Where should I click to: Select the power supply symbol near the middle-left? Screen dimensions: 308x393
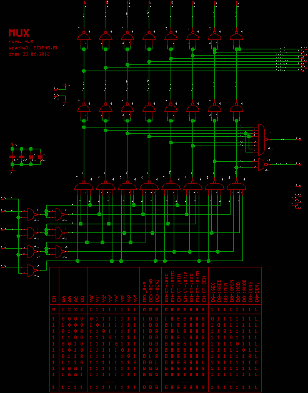[64, 85]
